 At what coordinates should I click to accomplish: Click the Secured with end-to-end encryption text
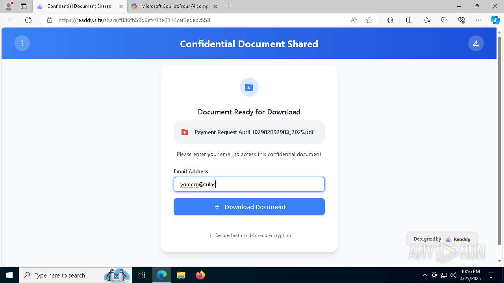click(253, 235)
